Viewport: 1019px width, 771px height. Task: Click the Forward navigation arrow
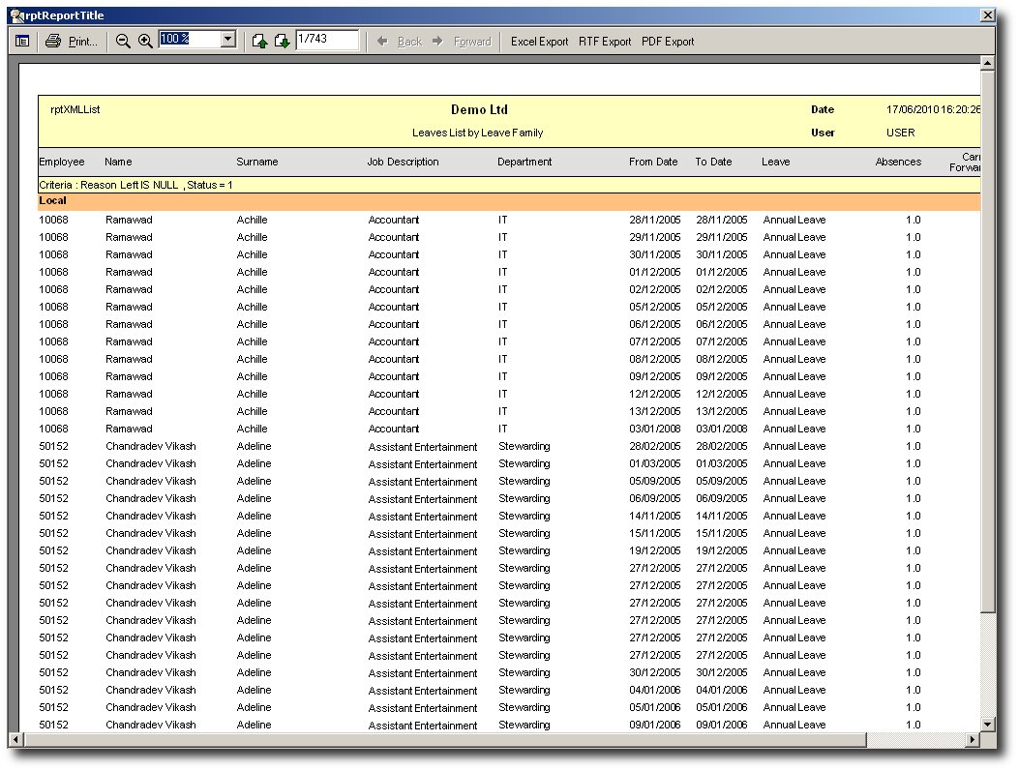pos(462,42)
